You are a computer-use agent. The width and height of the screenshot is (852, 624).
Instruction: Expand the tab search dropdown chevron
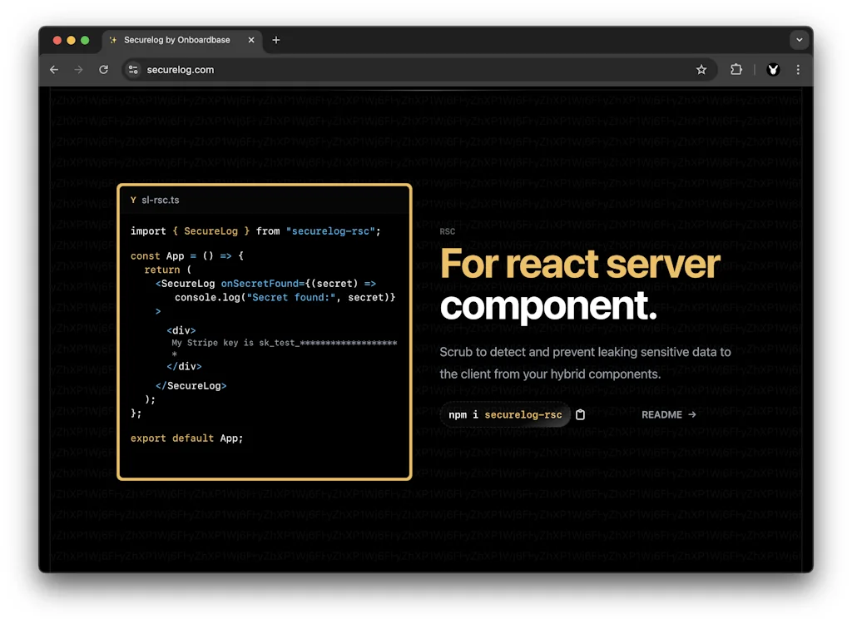799,40
